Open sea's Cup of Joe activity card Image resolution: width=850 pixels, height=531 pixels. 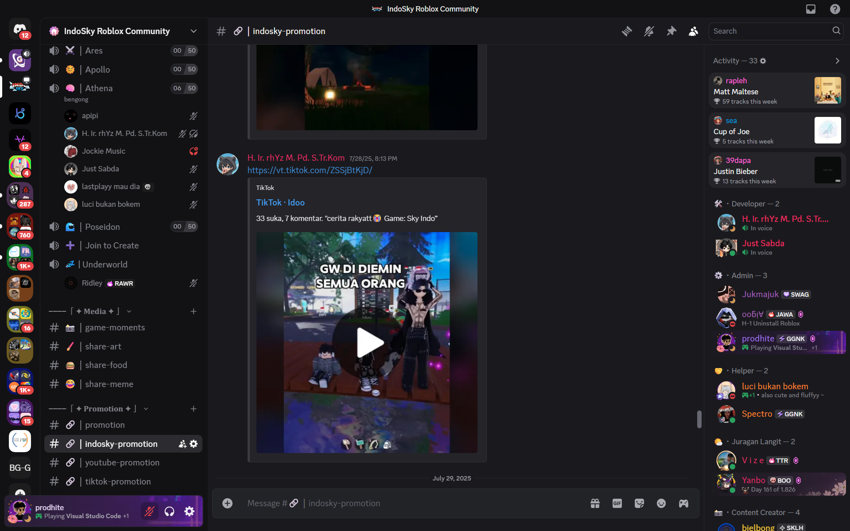pos(777,130)
